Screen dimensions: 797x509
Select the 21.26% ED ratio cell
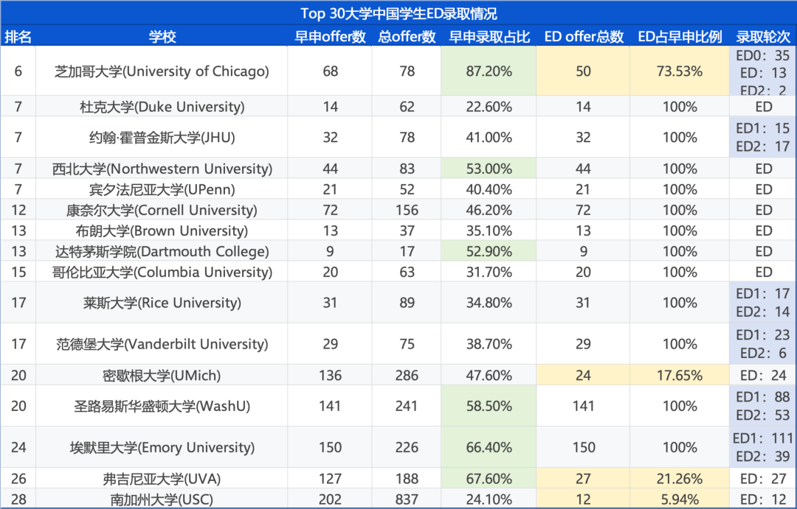(680, 479)
